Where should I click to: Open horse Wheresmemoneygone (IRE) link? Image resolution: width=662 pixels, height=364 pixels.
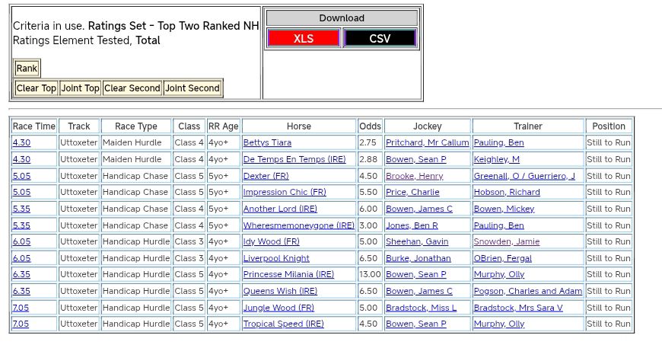298,226
